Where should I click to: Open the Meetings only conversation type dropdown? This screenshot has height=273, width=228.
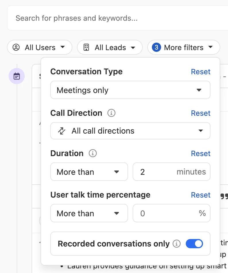(130, 90)
